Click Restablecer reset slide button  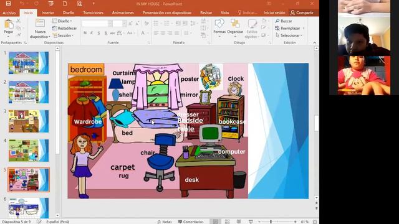pyautogui.click(x=64, y=28)
